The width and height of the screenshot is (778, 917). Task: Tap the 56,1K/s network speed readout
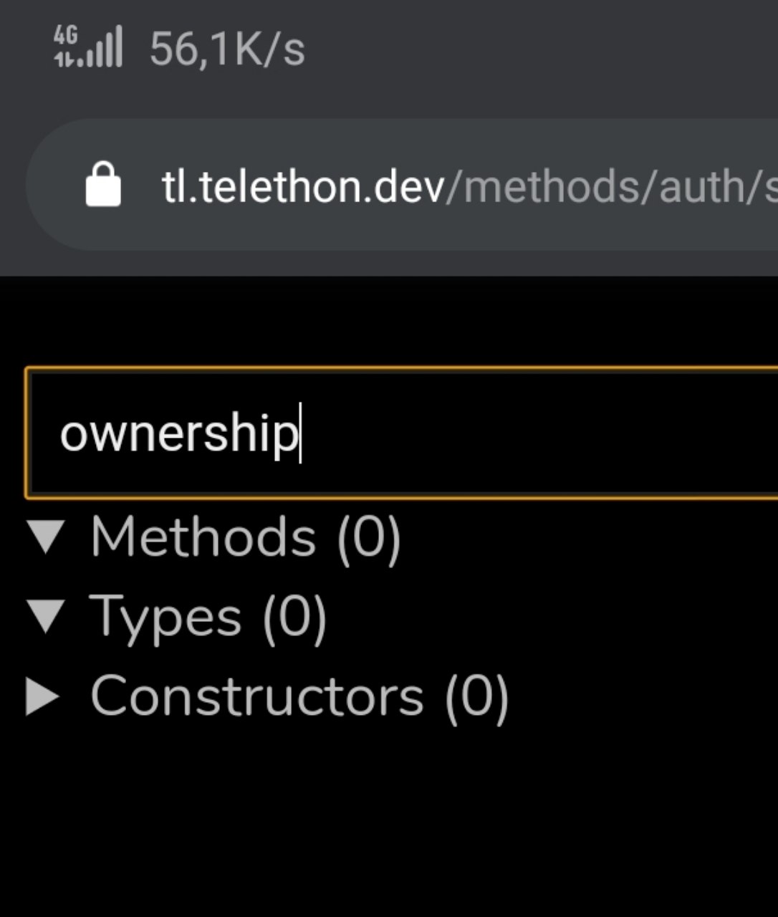click(x=227, y=49)
